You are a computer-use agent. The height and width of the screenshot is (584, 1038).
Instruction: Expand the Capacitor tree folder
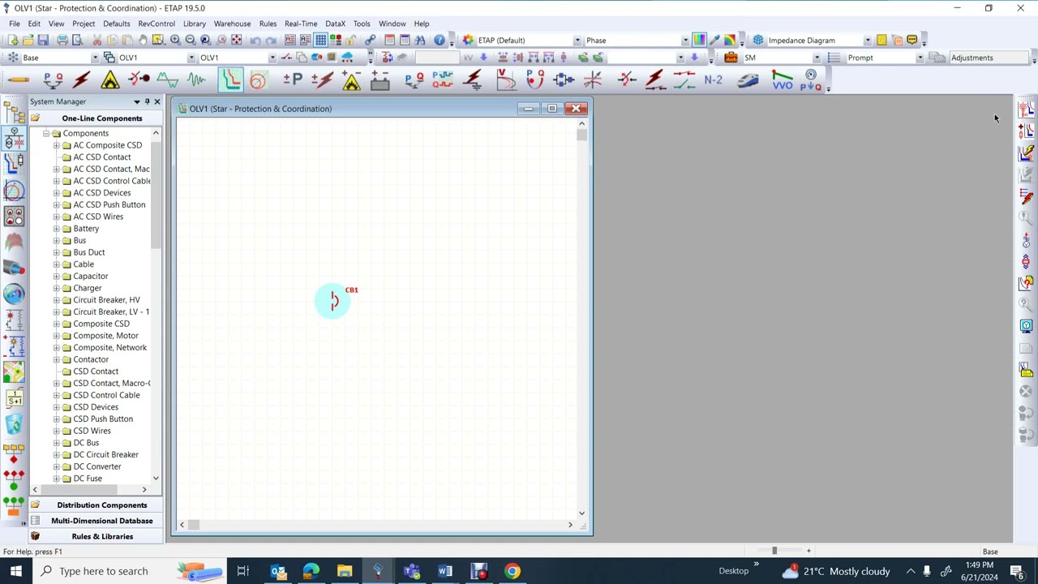pyautogui.click(x=57, y=277)
